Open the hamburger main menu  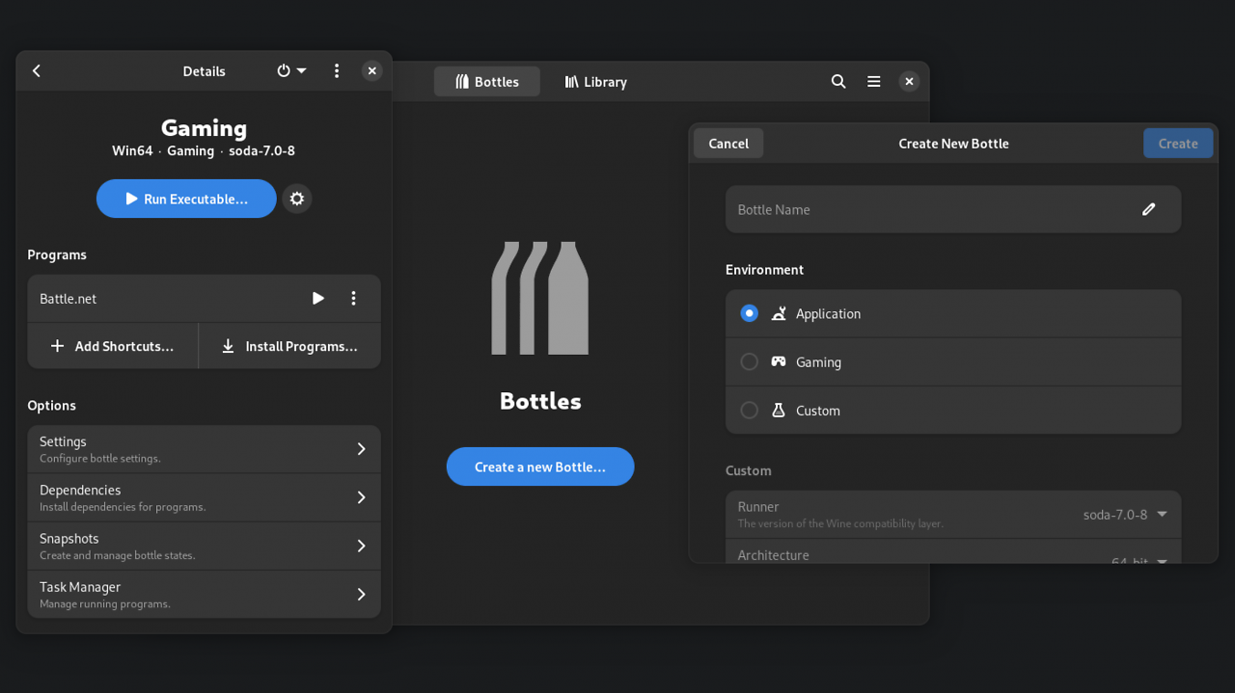point(874,82)
